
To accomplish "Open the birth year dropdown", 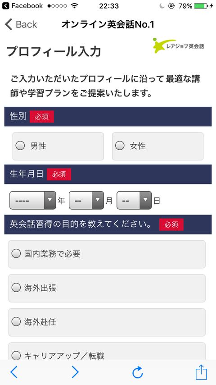I will 33,200.
